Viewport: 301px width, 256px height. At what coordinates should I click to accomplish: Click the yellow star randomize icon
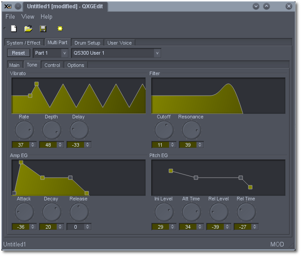pyautogui.click(x=60, y=29)
